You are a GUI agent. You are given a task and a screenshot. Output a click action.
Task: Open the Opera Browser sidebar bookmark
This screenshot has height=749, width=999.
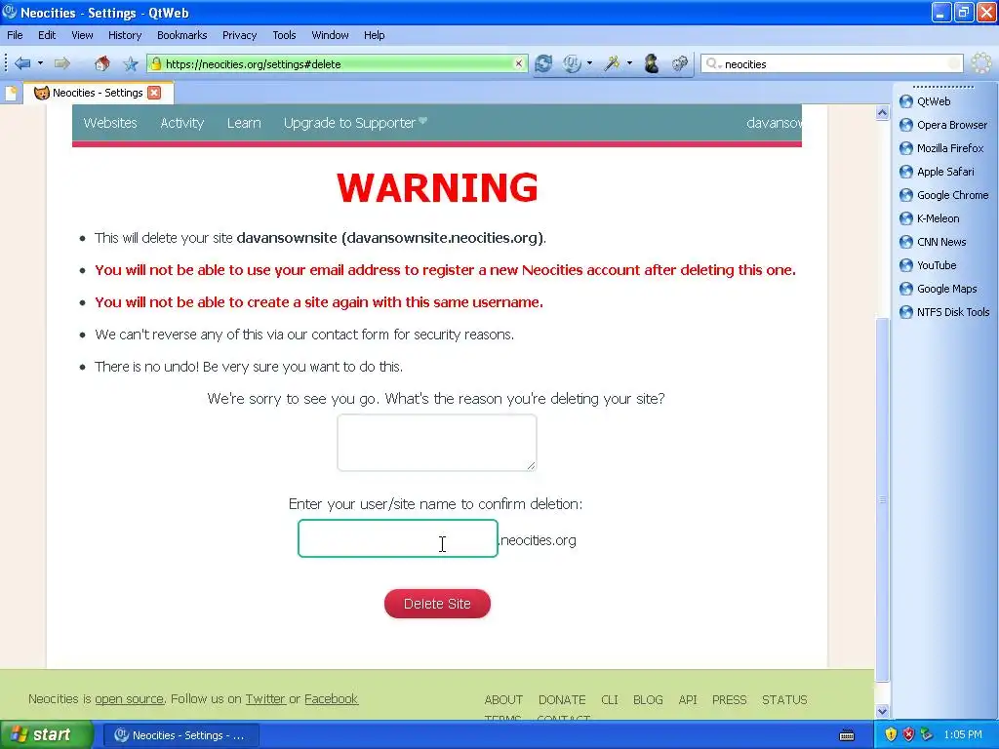943,125
